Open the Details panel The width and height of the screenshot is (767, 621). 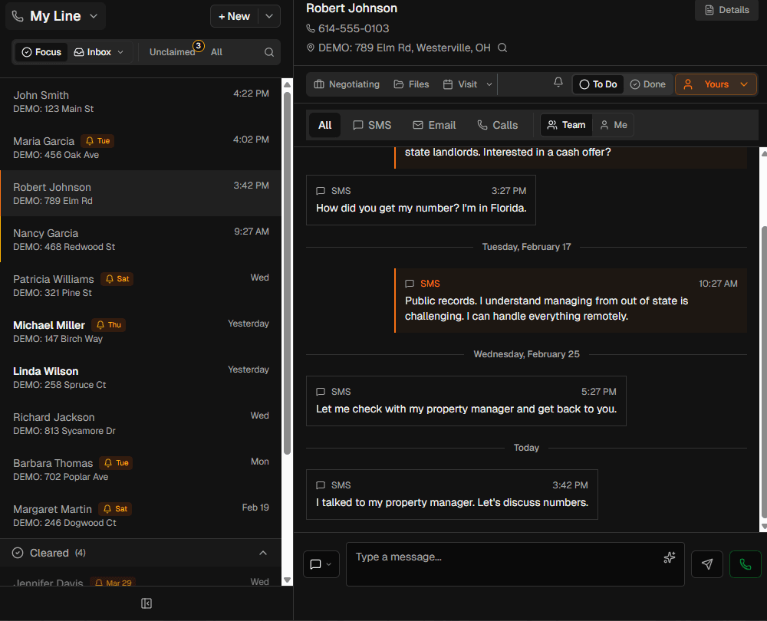click(x=727, y=10)
